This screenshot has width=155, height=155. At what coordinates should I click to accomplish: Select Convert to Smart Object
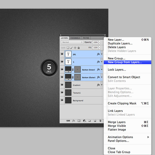124,77
